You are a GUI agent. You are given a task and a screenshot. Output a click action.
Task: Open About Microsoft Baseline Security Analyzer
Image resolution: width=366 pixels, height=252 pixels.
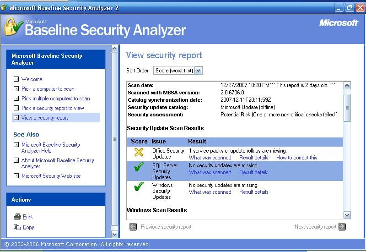(58, 163)
